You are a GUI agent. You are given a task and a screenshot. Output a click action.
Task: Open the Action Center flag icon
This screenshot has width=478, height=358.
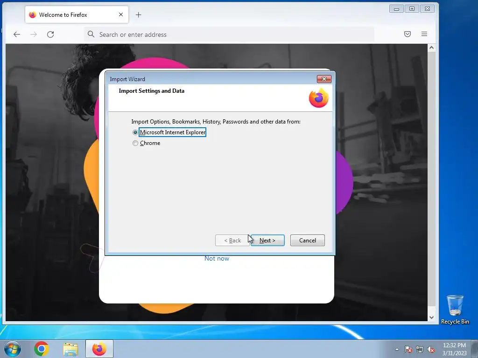[x=408, y=349]
